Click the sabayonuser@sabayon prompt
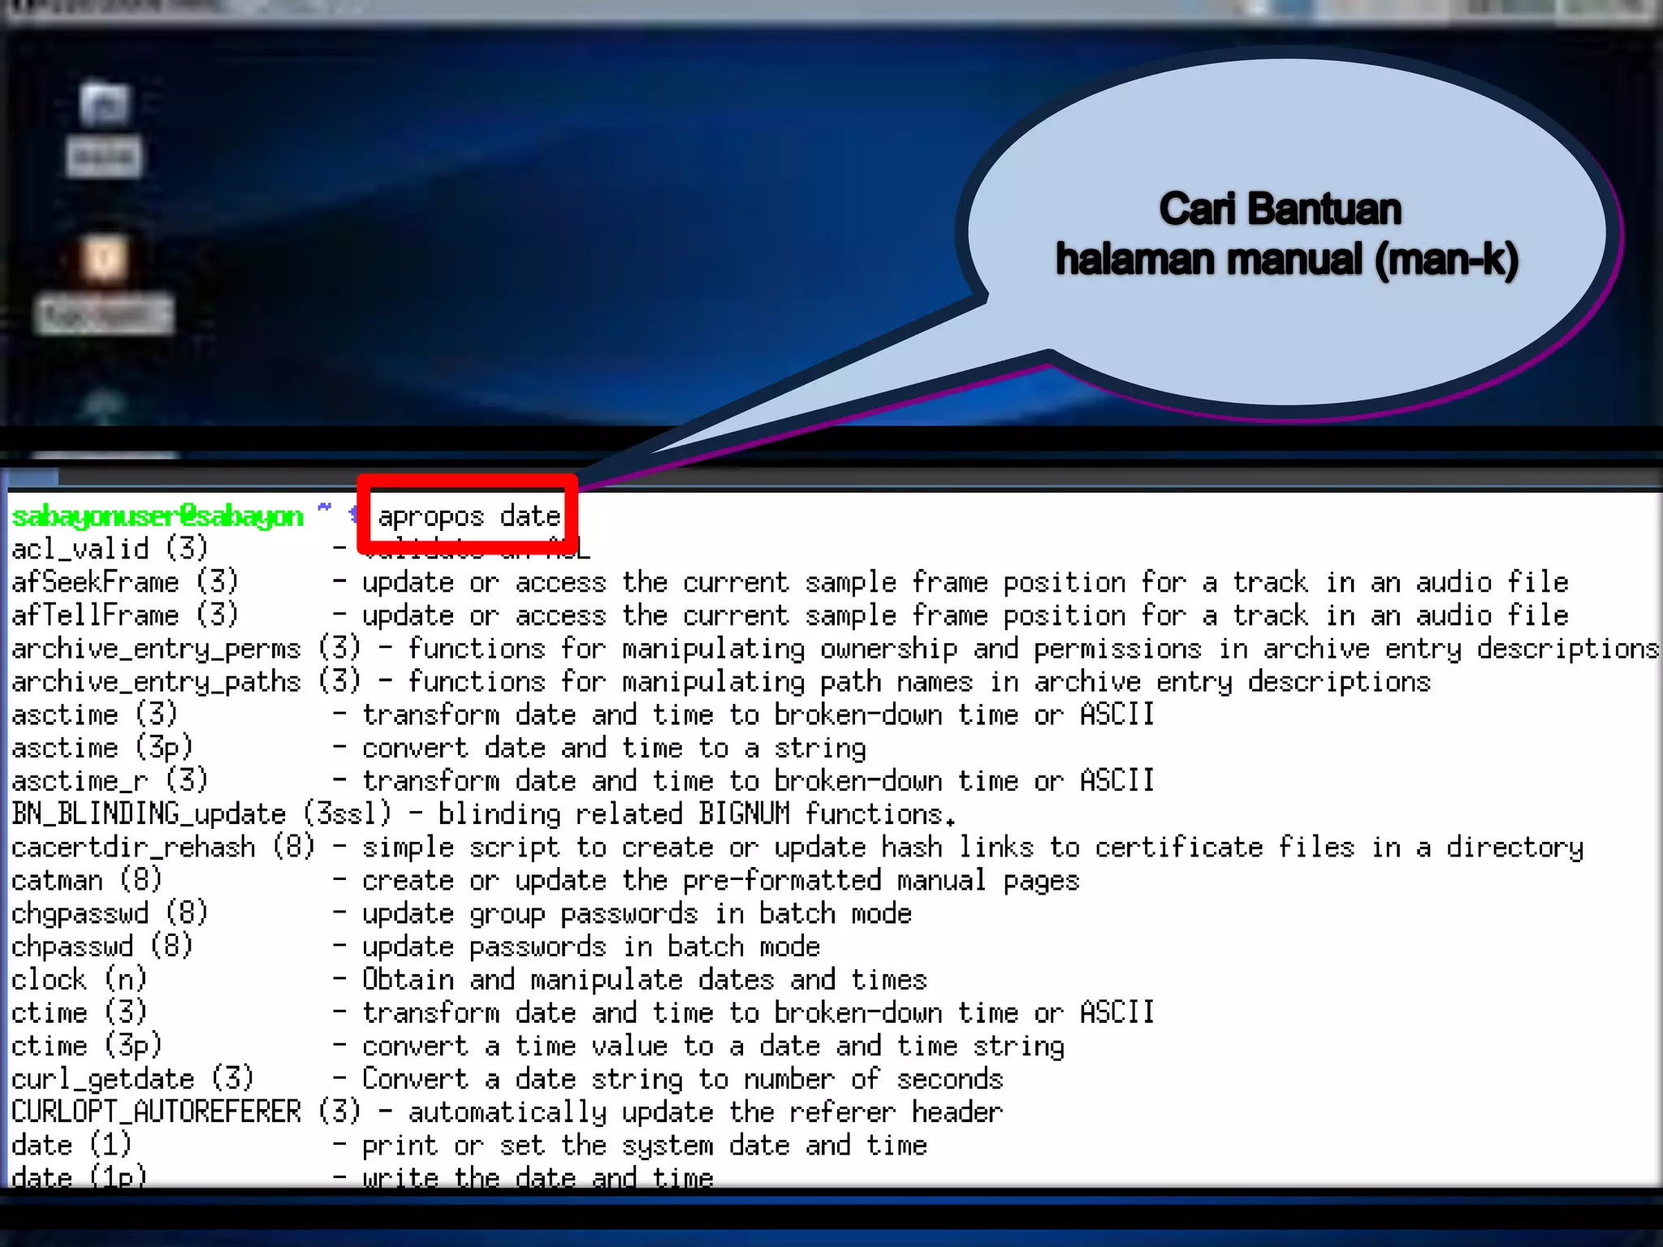 158,516
